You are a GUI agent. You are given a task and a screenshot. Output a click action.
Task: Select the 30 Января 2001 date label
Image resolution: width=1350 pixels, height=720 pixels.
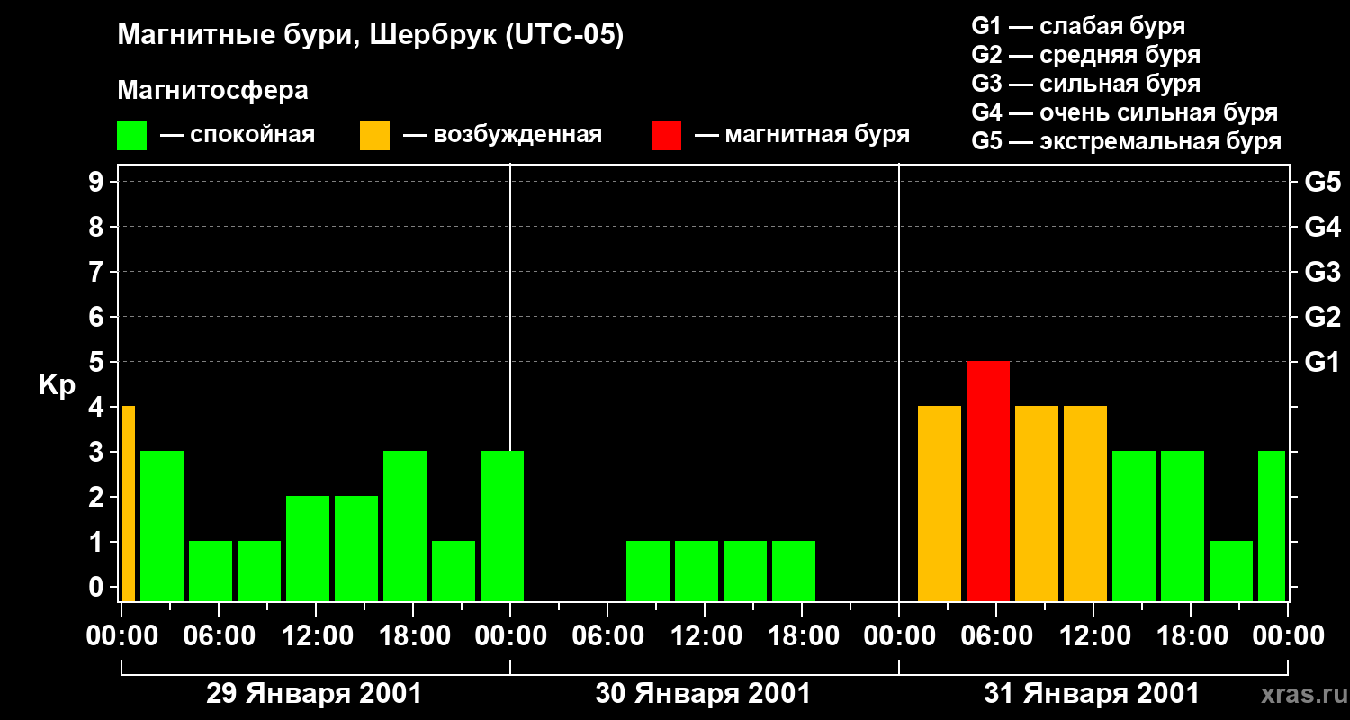pos(703,694)
